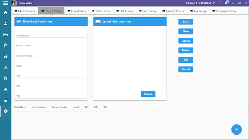Focus the Contact Number input field
This screenshot has height=140, width=249.
pyautogui.click(x=51, y=56)
